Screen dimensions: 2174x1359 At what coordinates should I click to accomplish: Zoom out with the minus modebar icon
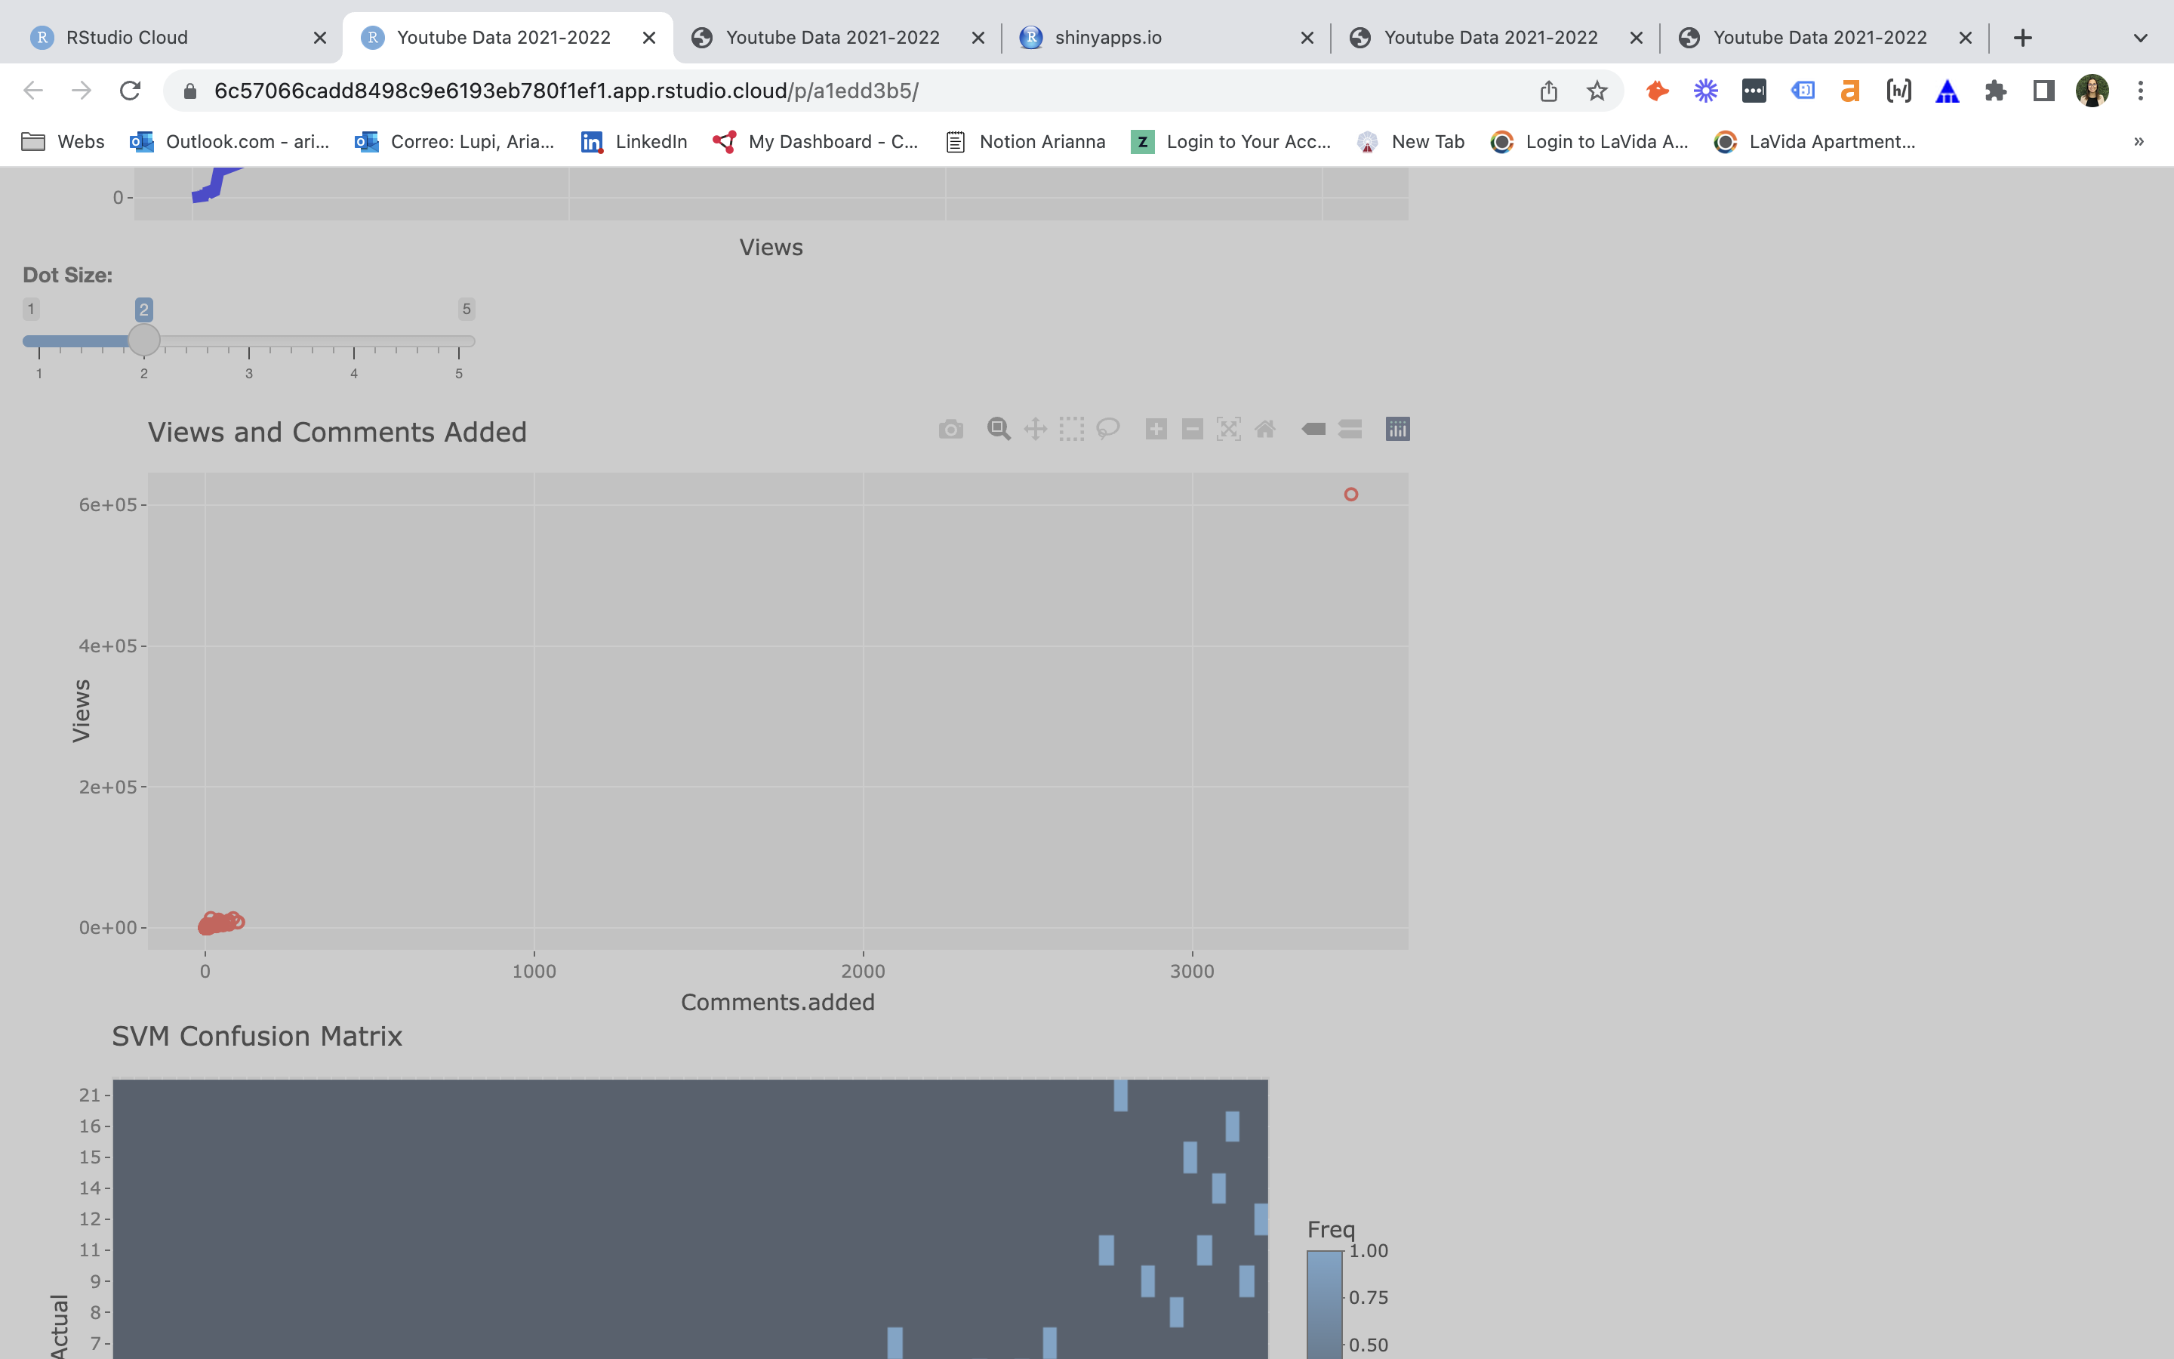click(1192, 430)
